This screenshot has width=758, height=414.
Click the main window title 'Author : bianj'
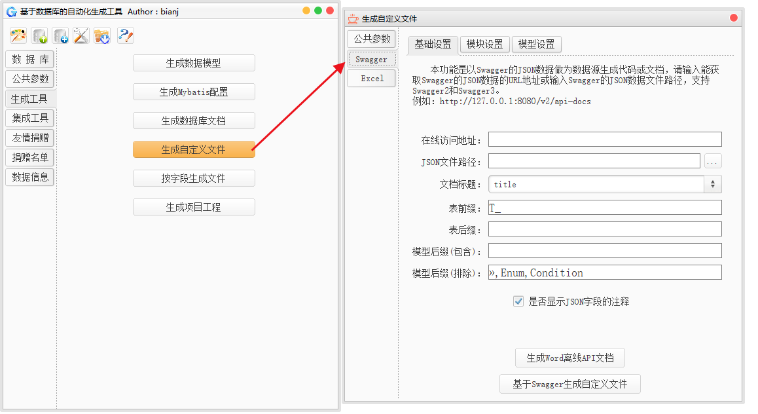(x=153, y=12)
